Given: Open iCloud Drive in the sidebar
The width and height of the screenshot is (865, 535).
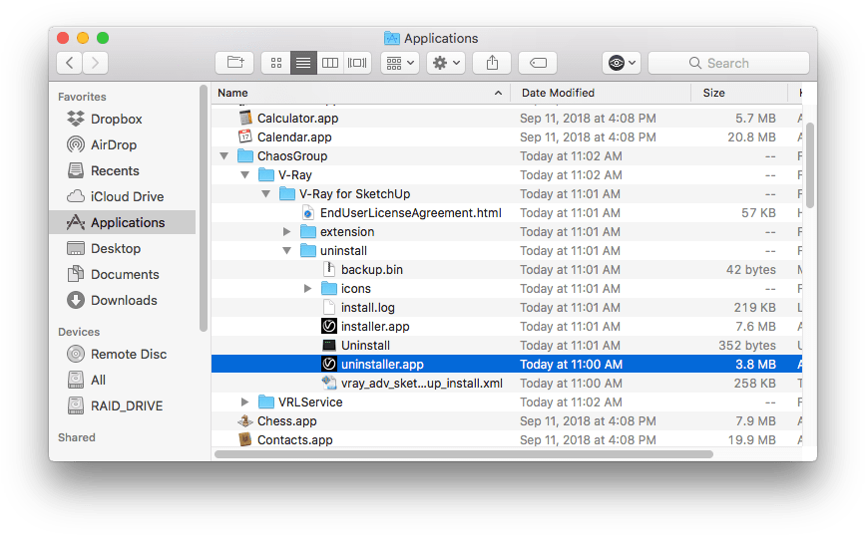Looking at the screenshot, I should [127, 196].
